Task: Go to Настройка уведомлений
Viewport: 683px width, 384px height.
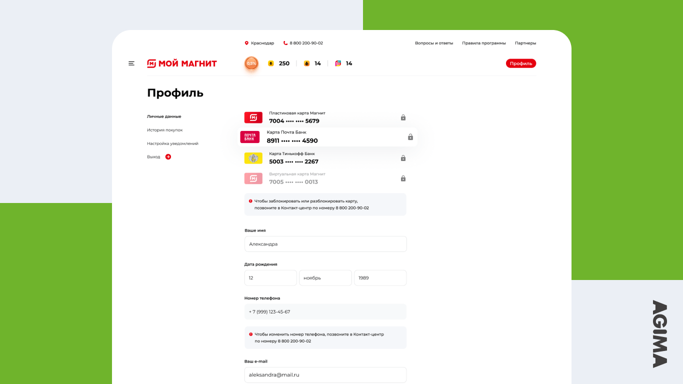Action: [172, 143]
